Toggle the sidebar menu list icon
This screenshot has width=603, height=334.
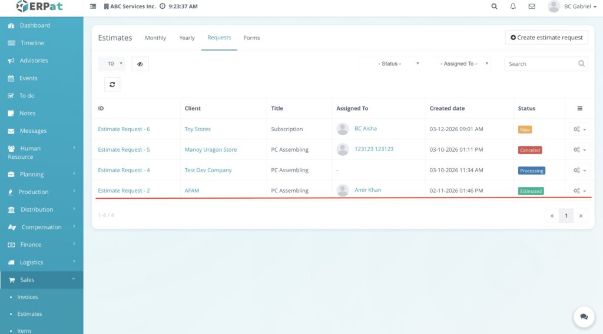click(93, 6)
